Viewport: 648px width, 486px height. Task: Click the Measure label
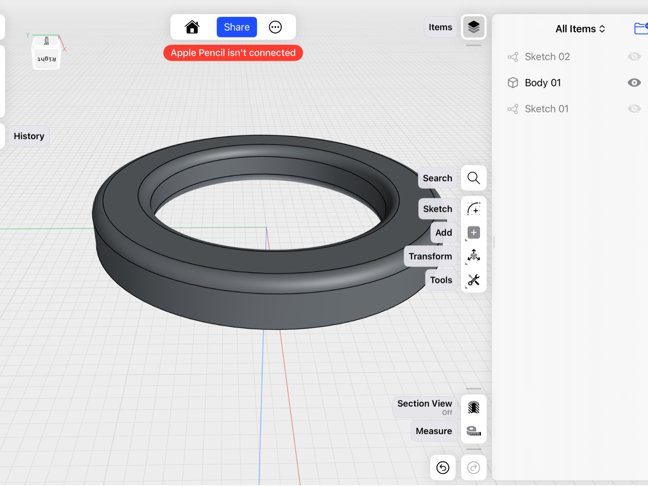click(434, 431)
